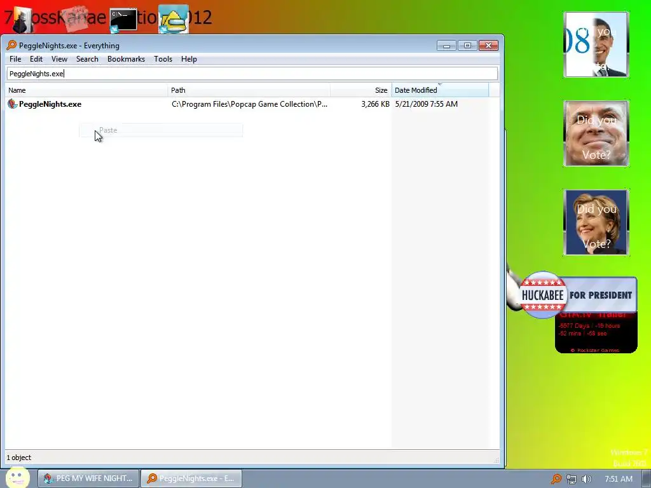Select the PeggleNights.exe file name result
This screenshot has width=651, height=488.
50,104
